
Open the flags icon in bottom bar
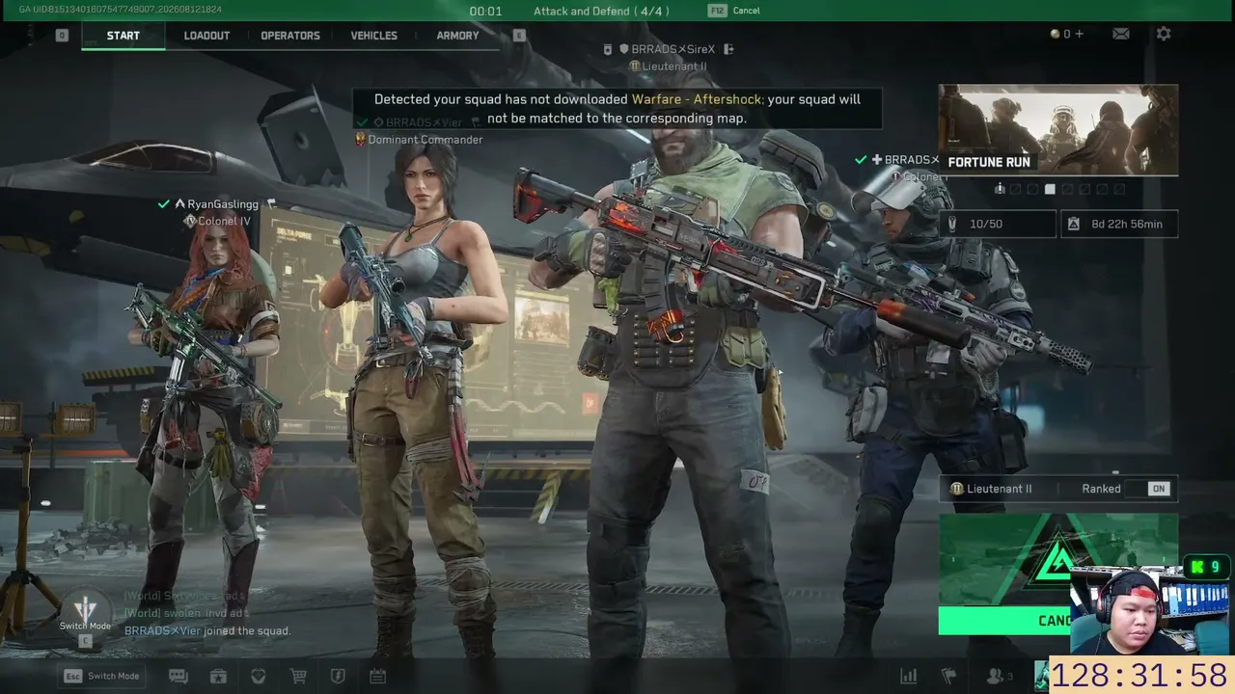coord(949,677)
